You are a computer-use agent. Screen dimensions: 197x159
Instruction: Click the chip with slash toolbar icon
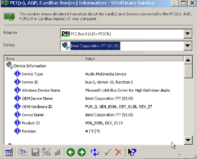pyautogui.click(x=46, y=152)
